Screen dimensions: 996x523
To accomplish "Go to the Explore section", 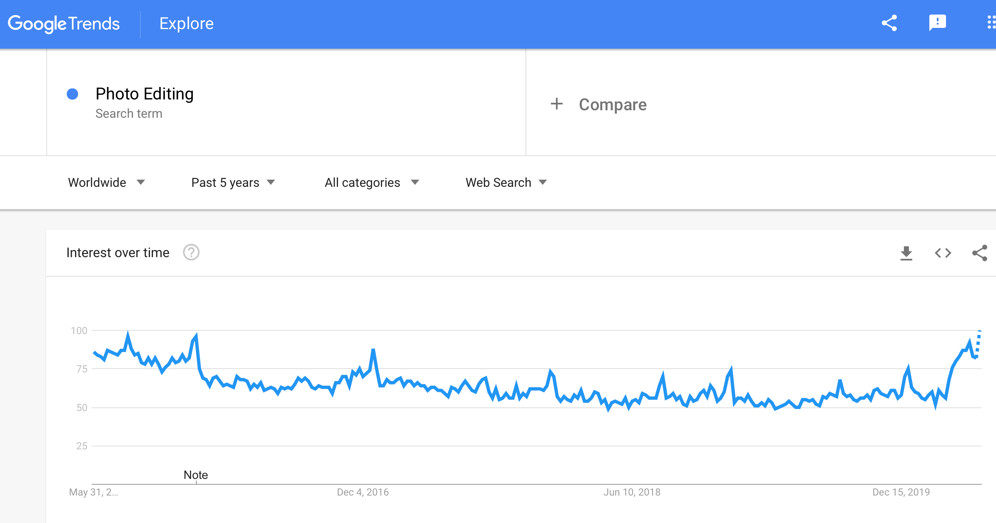I will click(x=186, y=24).
